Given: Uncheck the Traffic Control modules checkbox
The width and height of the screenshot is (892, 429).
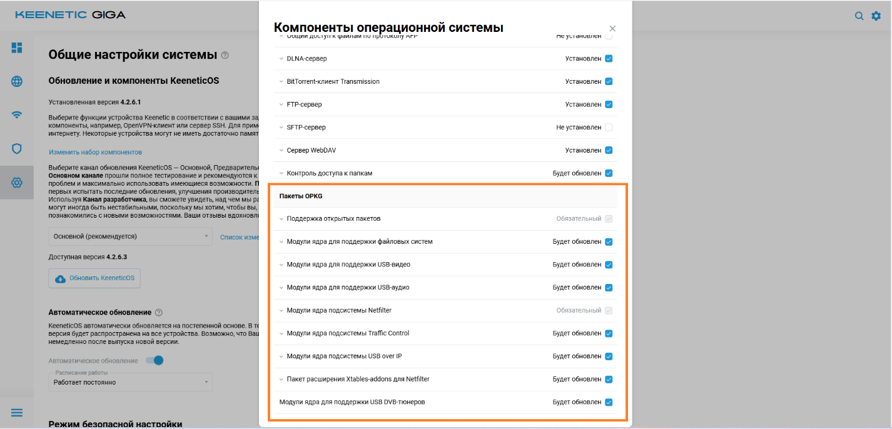Looking at the screenshot, I should pyautogui.click(x=609, y=333).
